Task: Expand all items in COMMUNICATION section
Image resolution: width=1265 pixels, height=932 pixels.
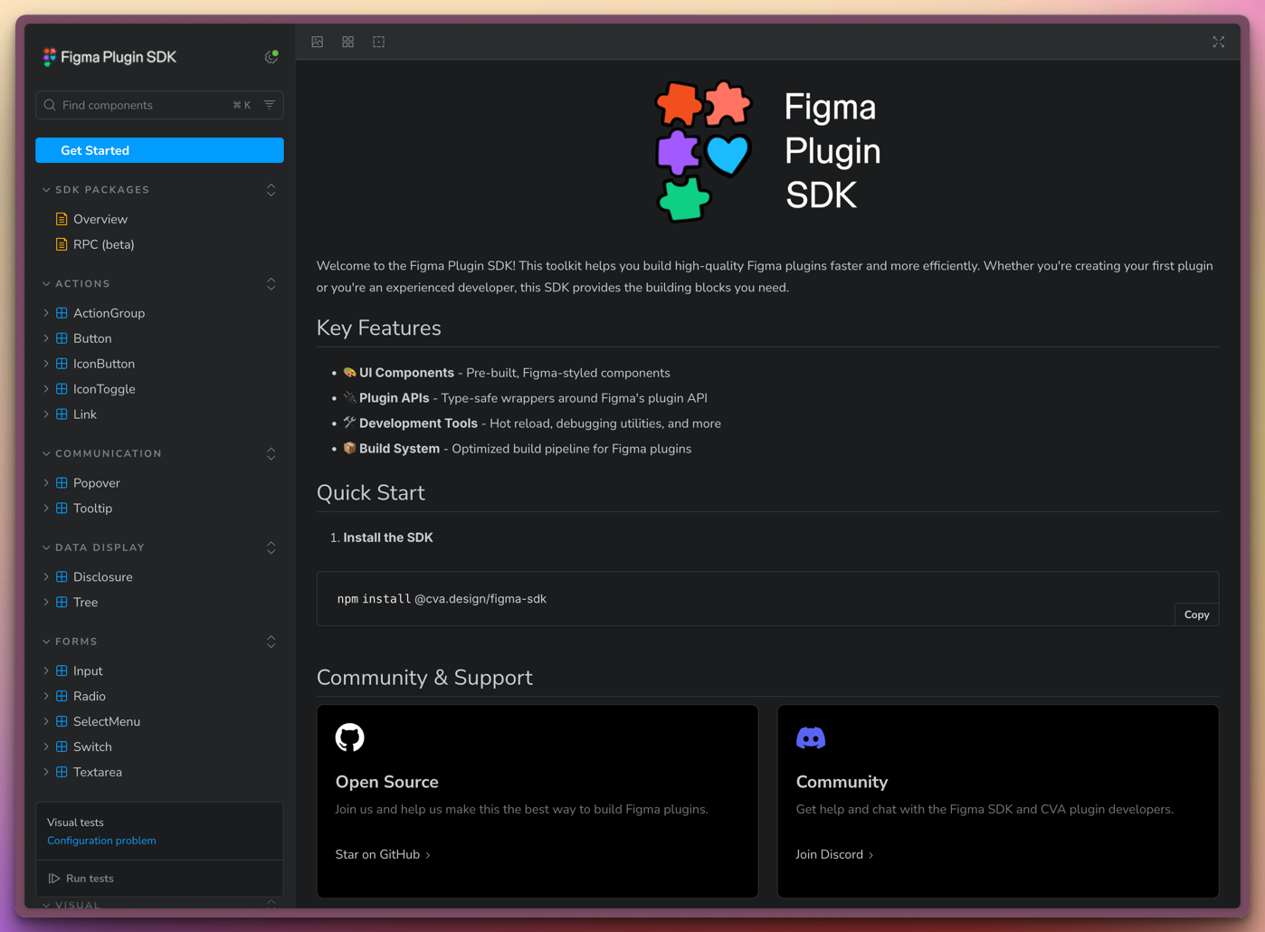Action: pos(271,454)
